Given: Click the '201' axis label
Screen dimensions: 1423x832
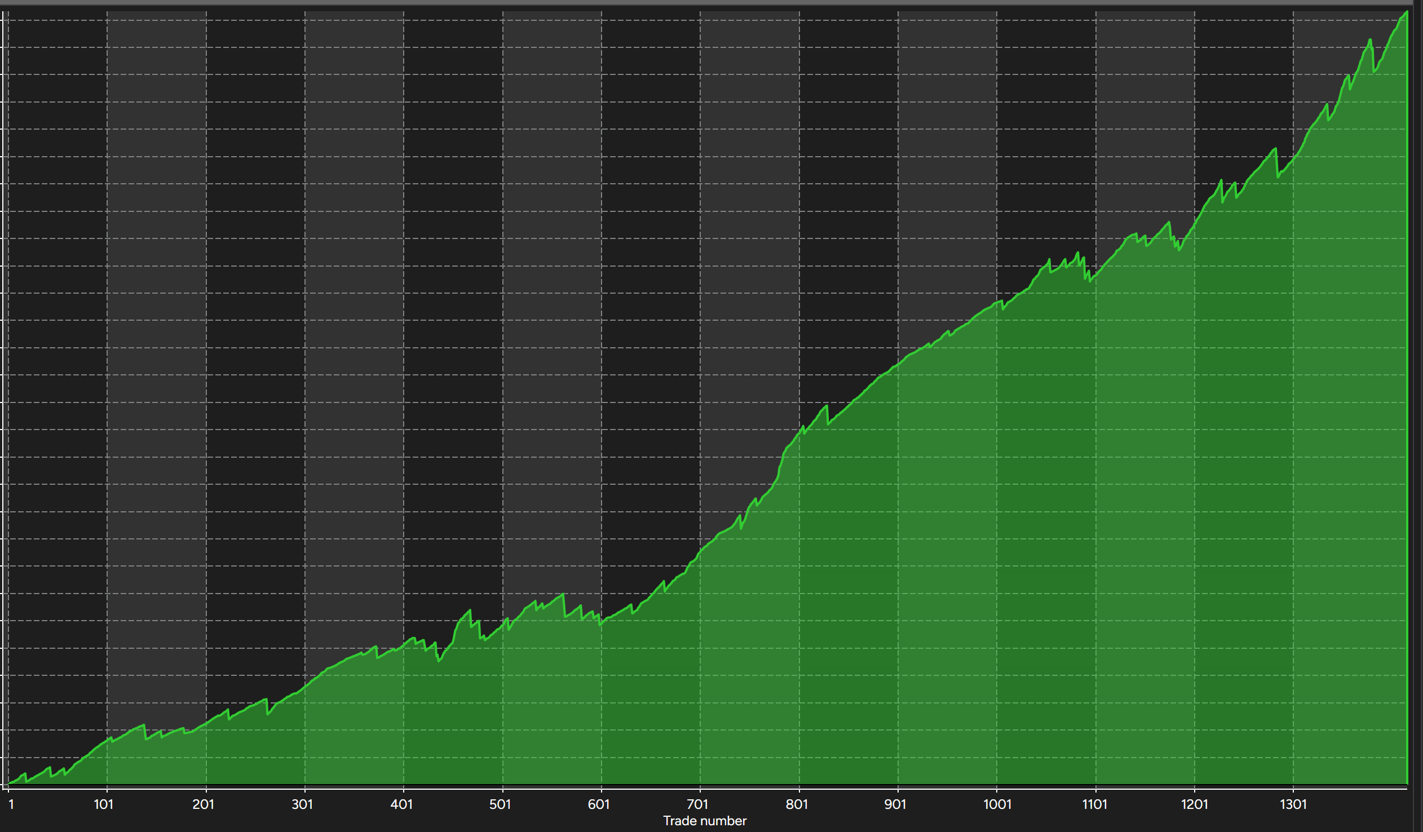Looking at the screenshot, I should (204, 804).
